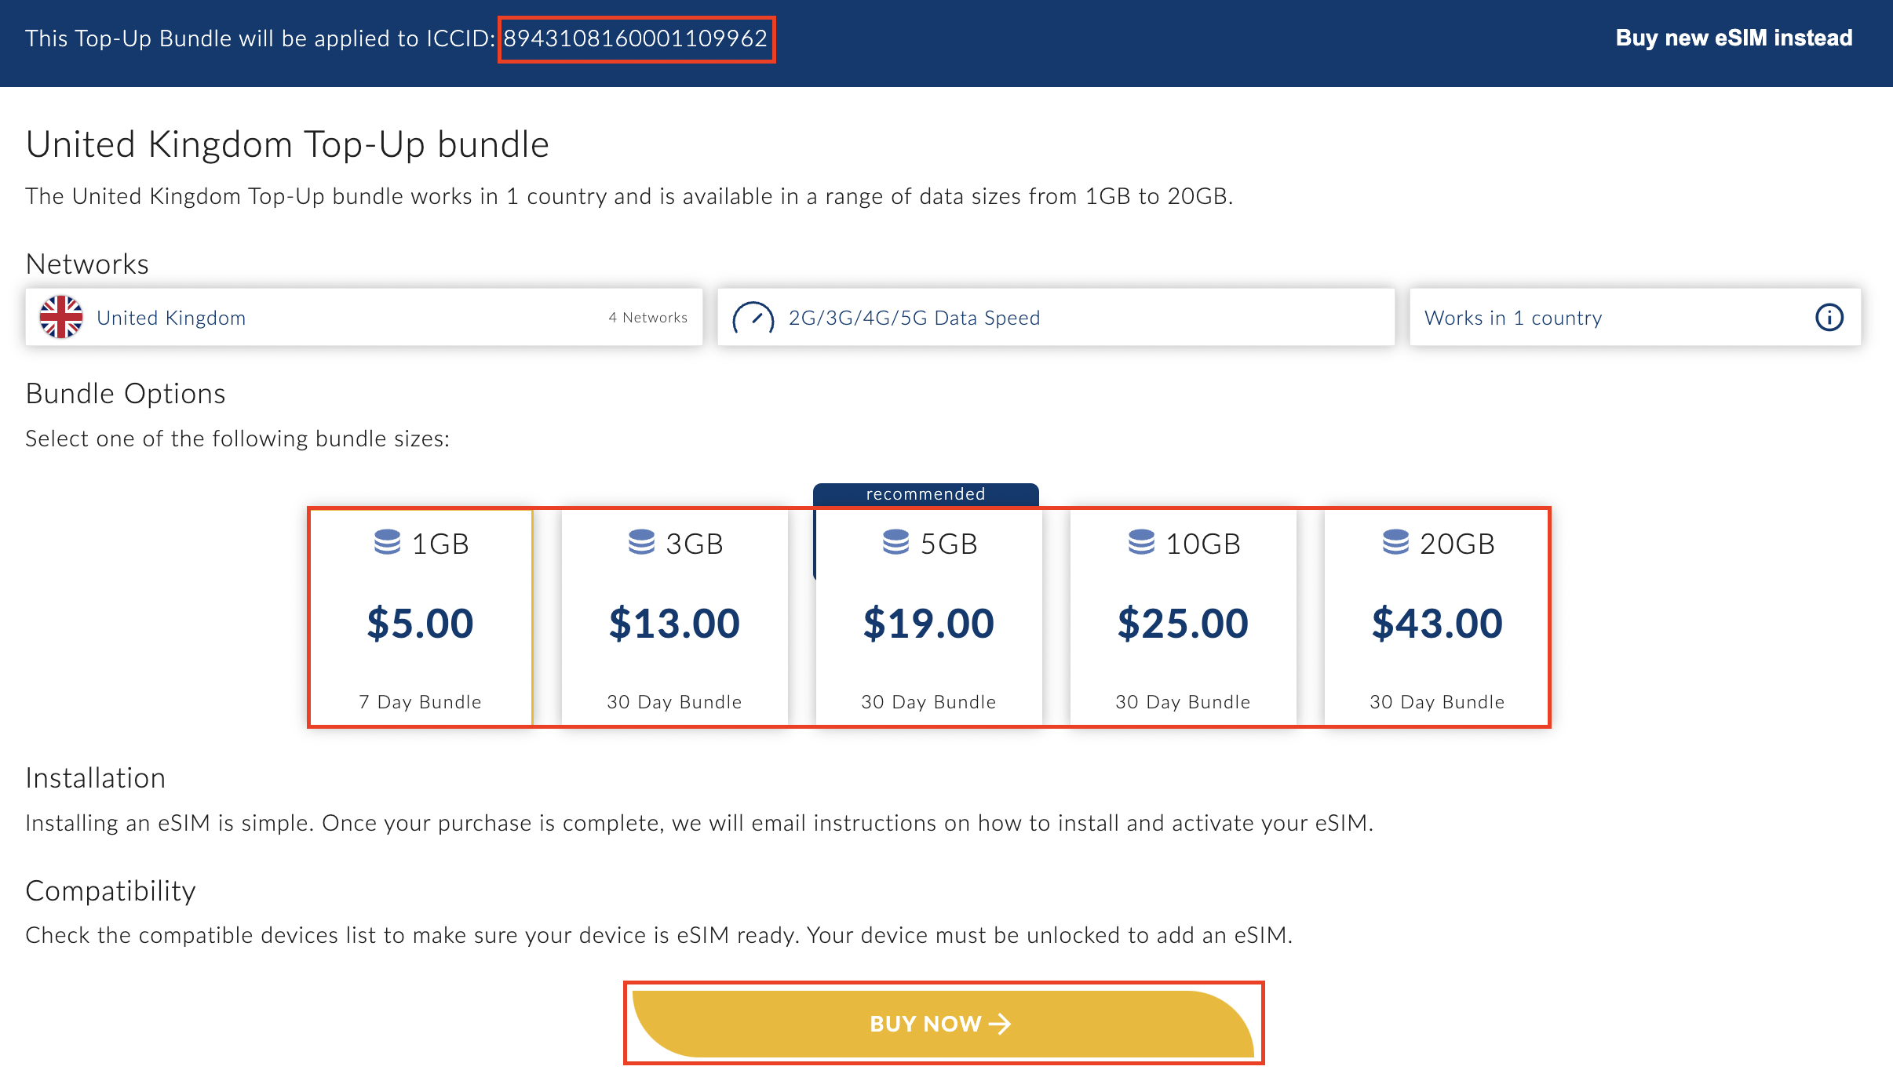Click Buy new eSIM instead link

click(x=1734, y=38)
